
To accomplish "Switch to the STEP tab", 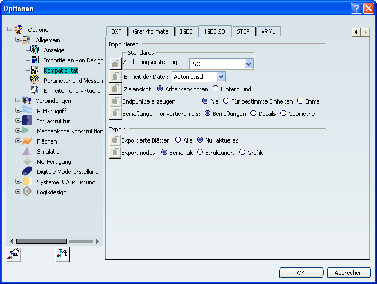I will click(243, 31).
